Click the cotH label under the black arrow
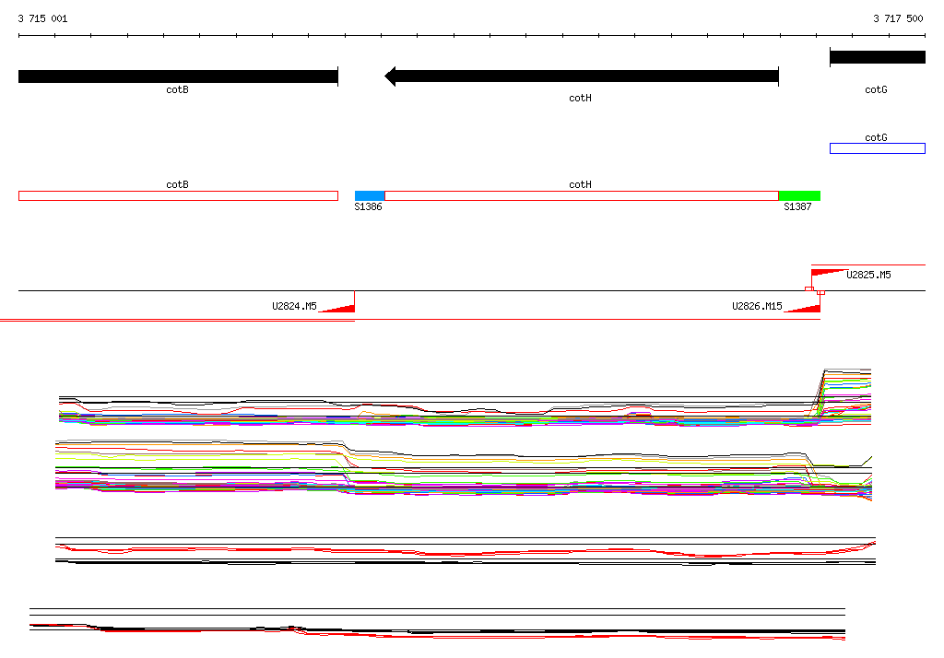This screenshot has width=944, height=658. click(581, 98)
